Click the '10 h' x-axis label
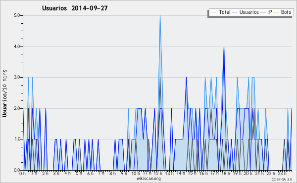This screenshot has width=297, height=183. (x=136, y=173)
